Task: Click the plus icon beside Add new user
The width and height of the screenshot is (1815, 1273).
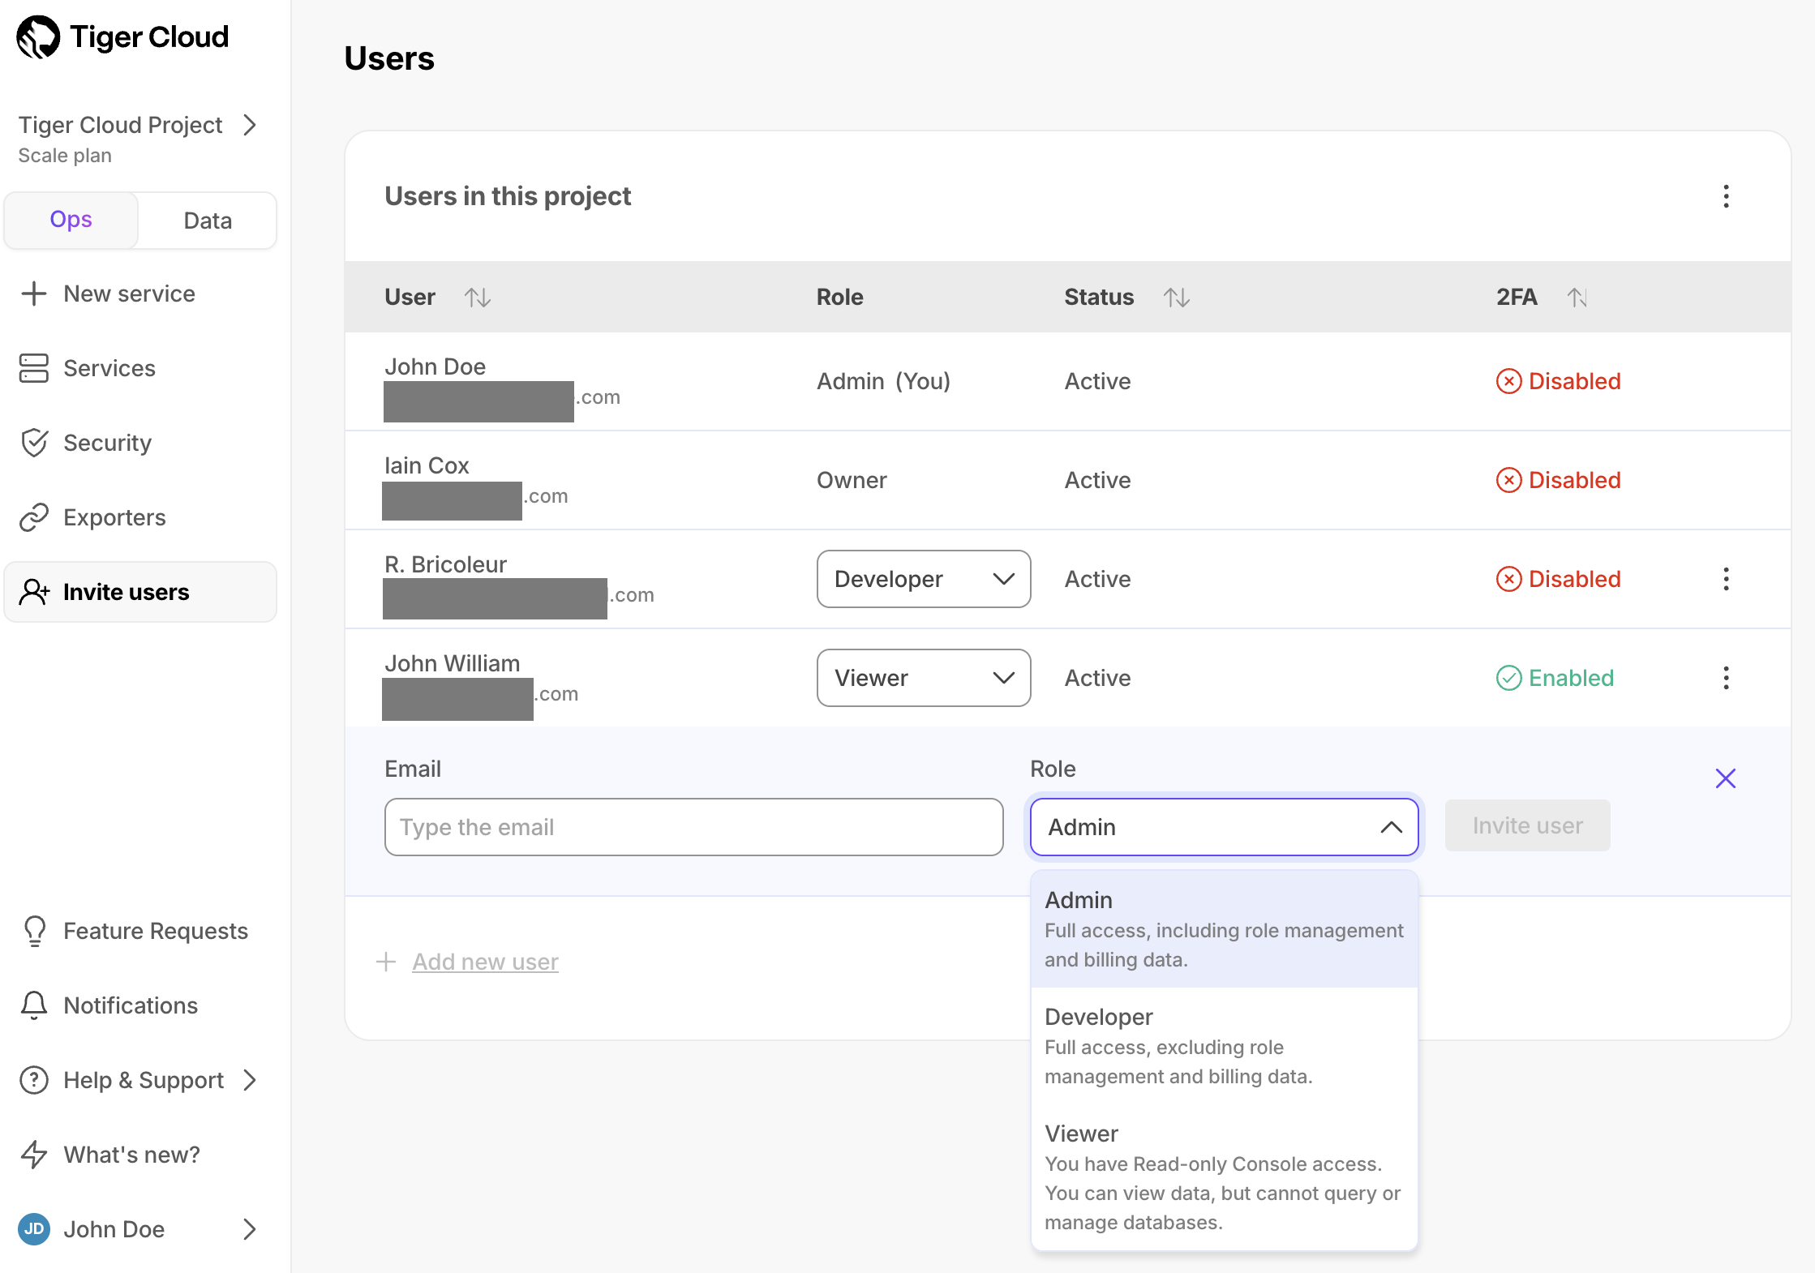Action: pos(386,962)
